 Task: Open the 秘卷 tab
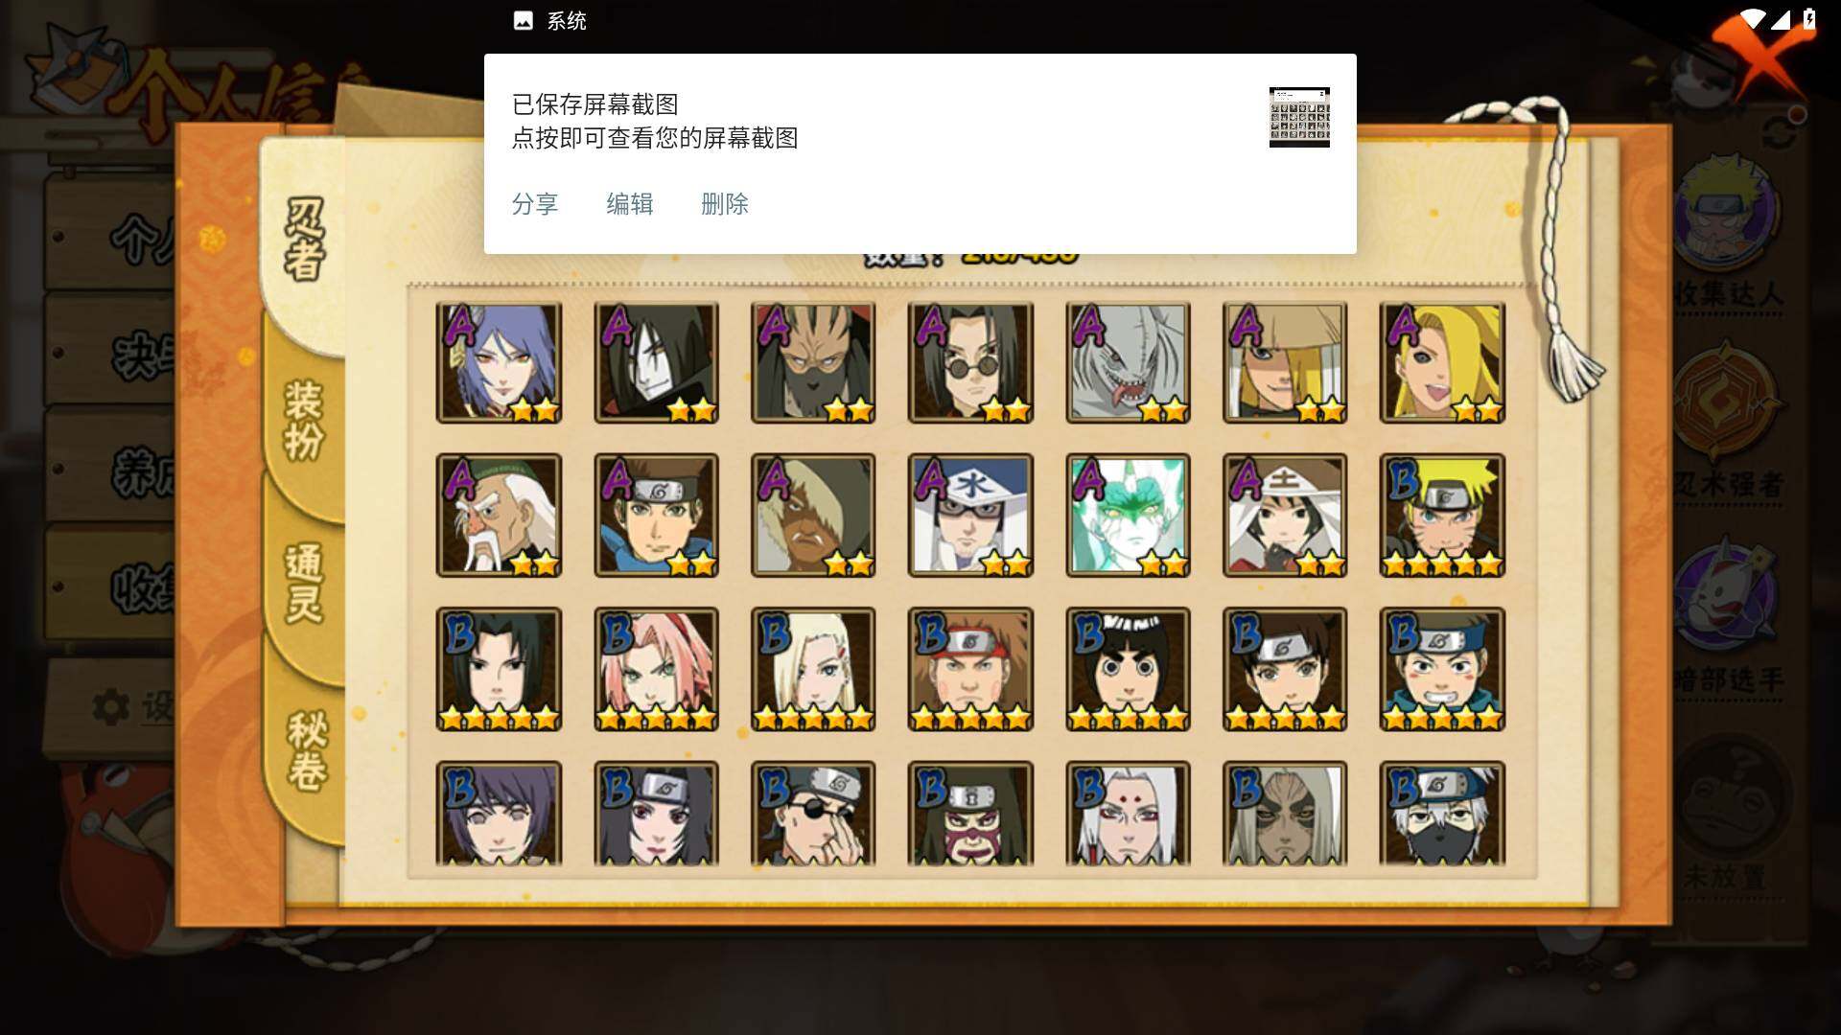tap(307, 749)
